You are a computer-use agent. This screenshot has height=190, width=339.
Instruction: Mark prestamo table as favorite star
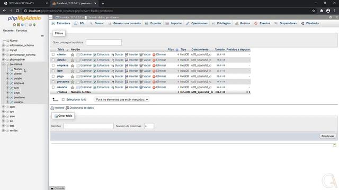coord(73,82)
